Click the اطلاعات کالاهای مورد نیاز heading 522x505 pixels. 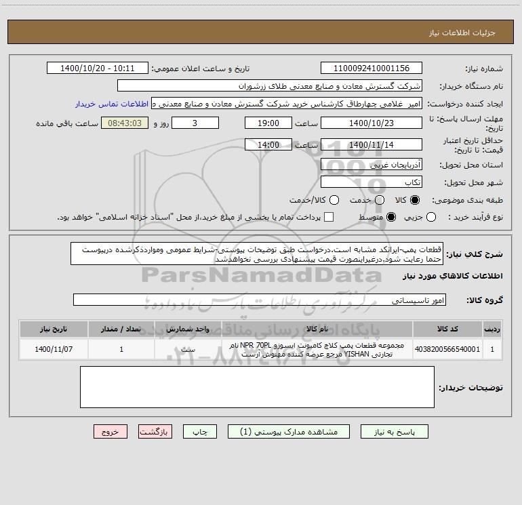[452, 276]
